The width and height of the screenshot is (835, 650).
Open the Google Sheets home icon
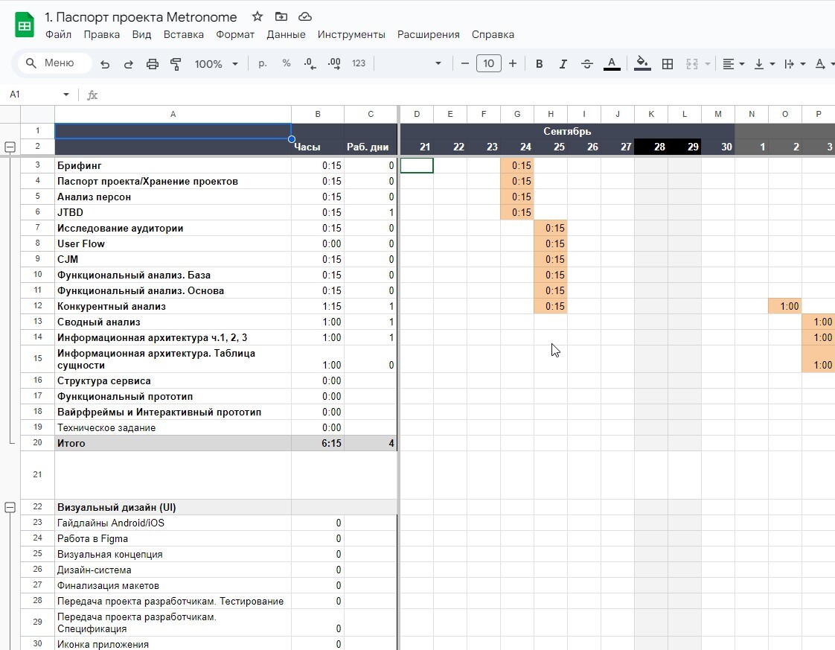(25, 25)
